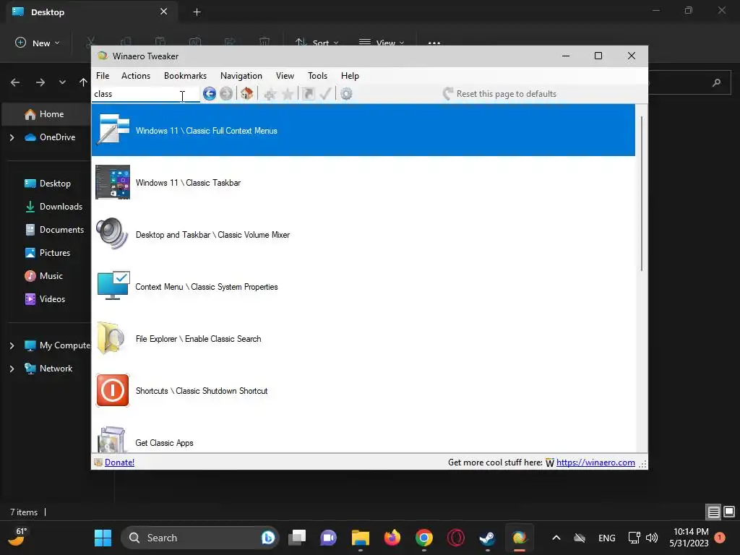The height and width of the screenshot is (555, 740).
Task: Select Home in File Explorer sidebar
Action: [x=46, y=114]
